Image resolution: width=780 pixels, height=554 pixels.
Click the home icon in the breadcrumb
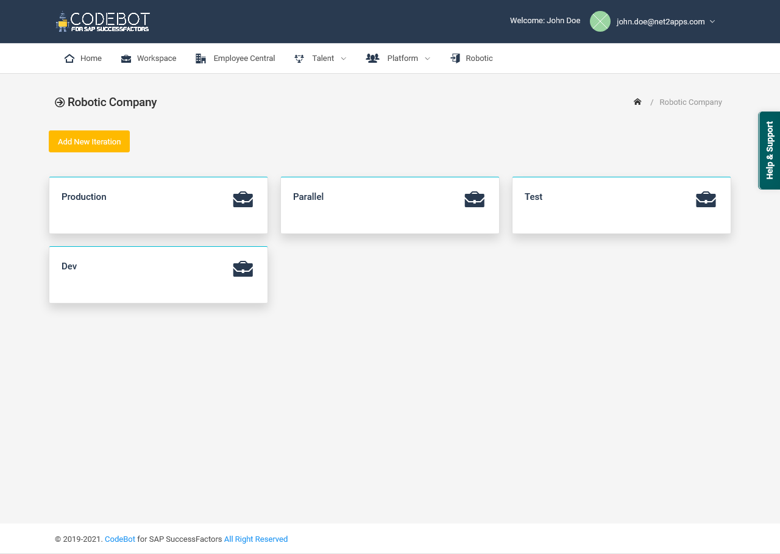(x=637, y=102)
